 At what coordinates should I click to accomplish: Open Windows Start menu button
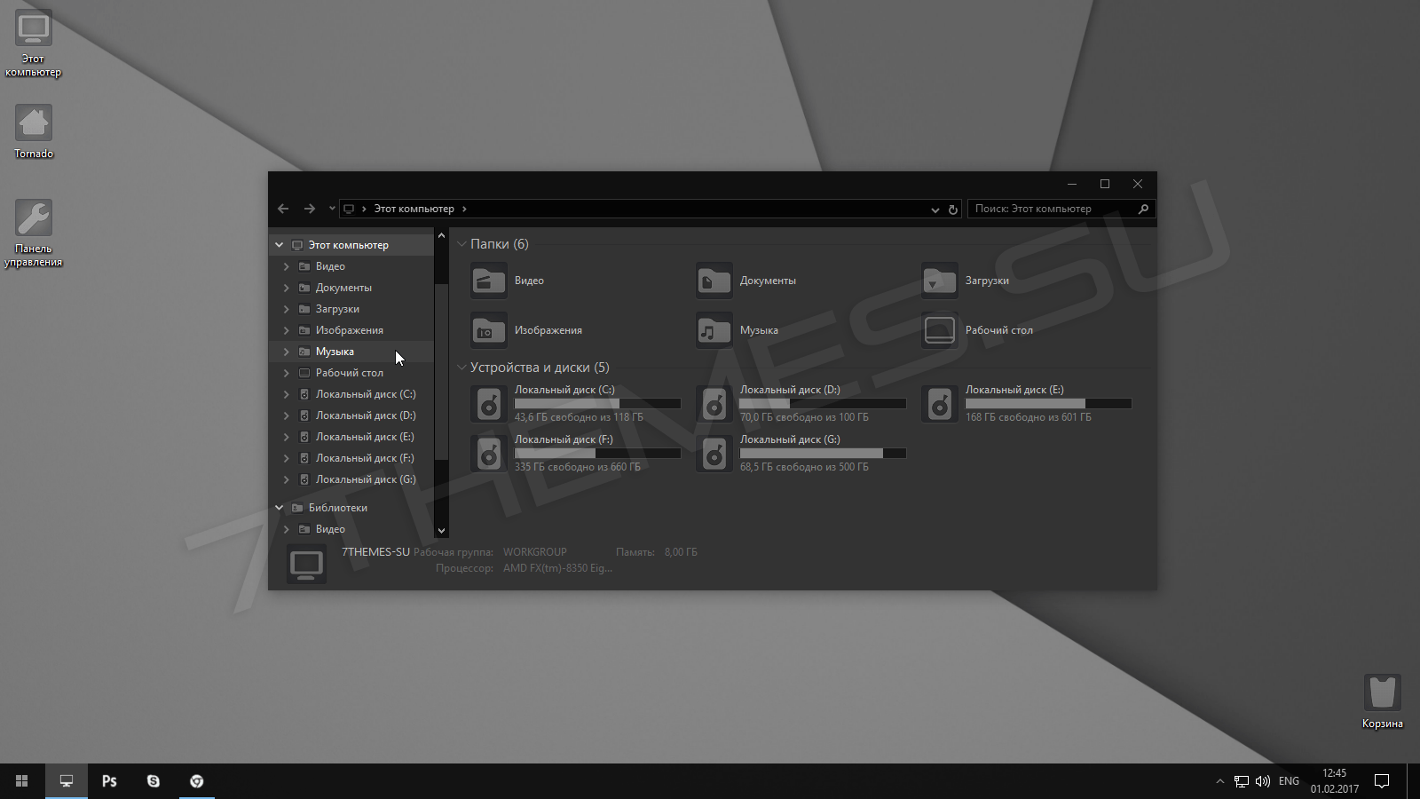[22, 781]
